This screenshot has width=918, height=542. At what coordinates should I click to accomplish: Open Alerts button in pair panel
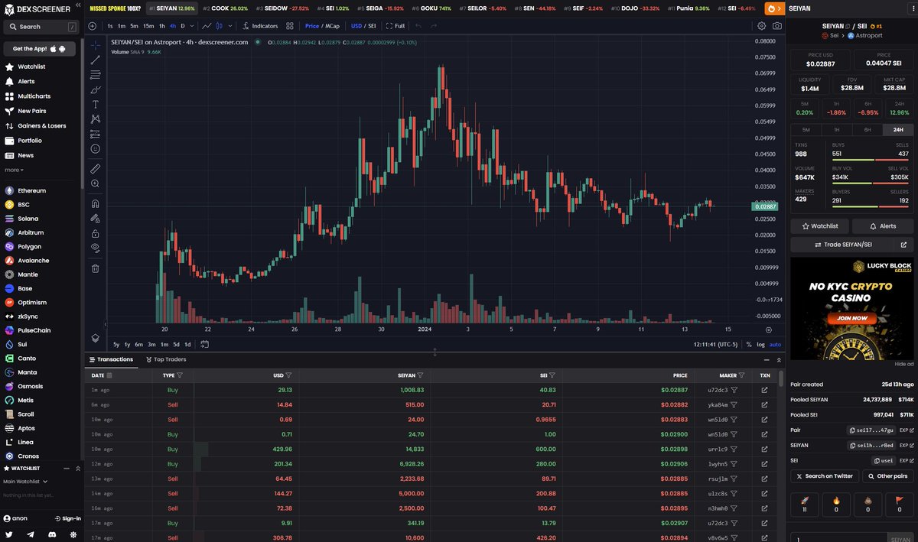point(882,226)
